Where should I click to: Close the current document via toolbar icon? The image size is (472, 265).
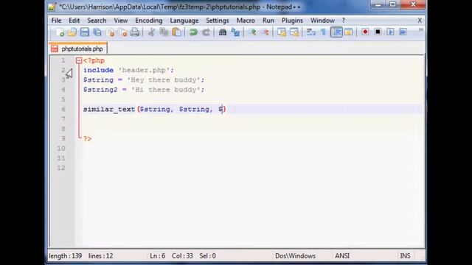110,32
